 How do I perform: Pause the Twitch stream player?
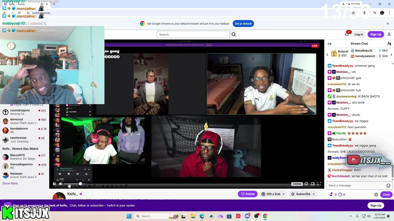54,184
